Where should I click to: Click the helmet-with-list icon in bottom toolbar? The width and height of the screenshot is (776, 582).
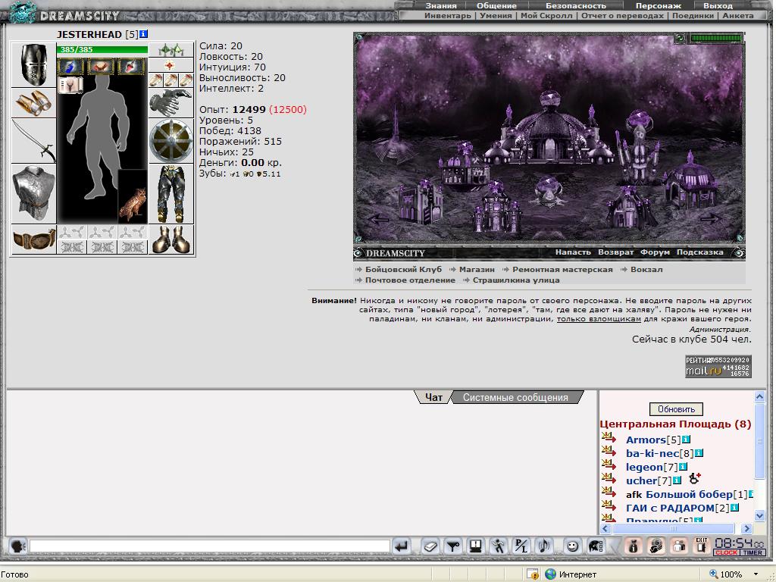click(x=596, y=546)
